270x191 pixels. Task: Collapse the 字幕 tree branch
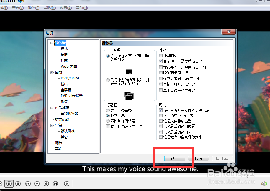tap(52, 125)
